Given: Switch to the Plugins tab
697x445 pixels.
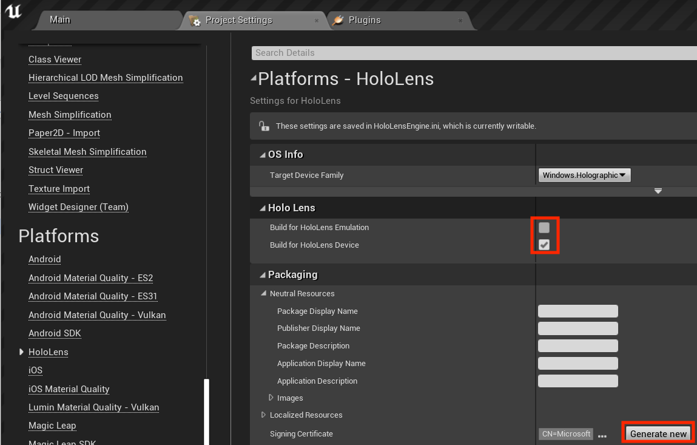Looking at the screenshot, I should 365,20.
